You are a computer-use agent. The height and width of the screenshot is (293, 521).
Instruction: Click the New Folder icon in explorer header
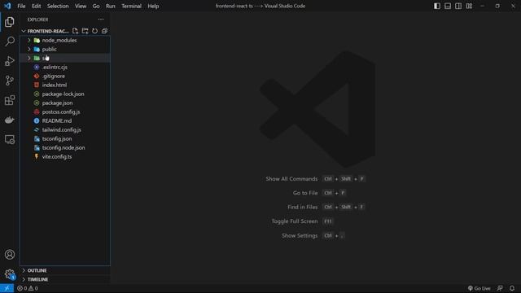[x=85, y=31]
